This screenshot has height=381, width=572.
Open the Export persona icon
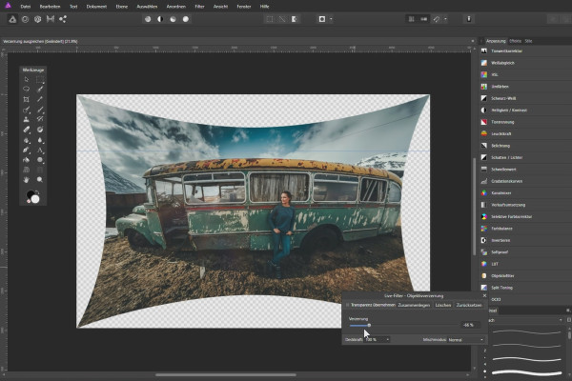pyautogui.click(x=63, y=19)
